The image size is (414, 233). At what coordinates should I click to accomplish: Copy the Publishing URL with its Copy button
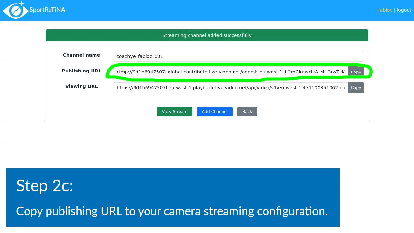coord(356,72)
